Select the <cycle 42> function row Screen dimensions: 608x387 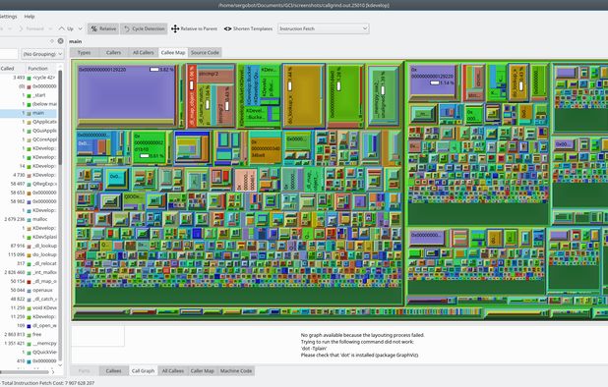tap(29, 78)
